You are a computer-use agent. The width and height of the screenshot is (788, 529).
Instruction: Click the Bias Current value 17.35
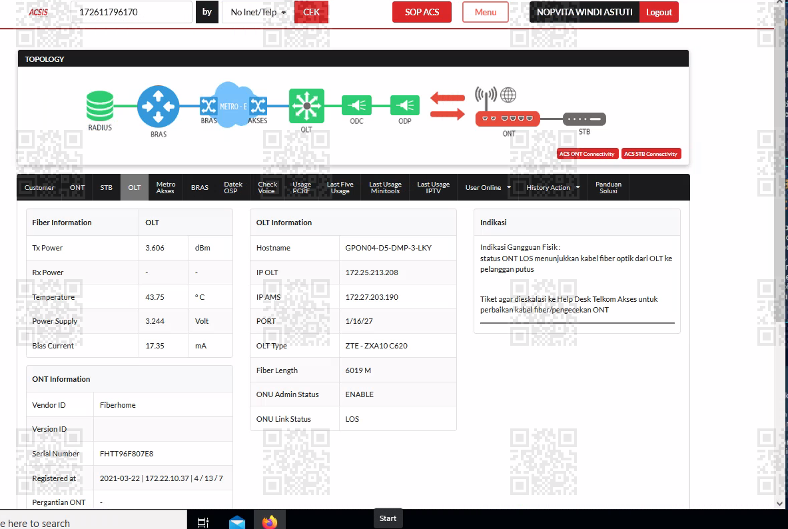(155, 346)
